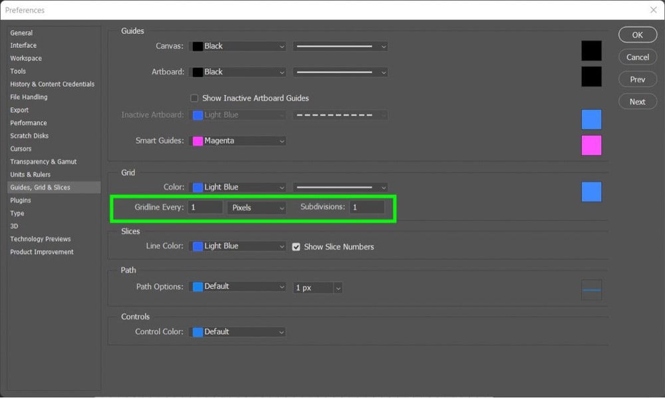The width and height of the screenshot is (665, 398).
Task: Advance to Next preferences page
Action: pos(638,102)
